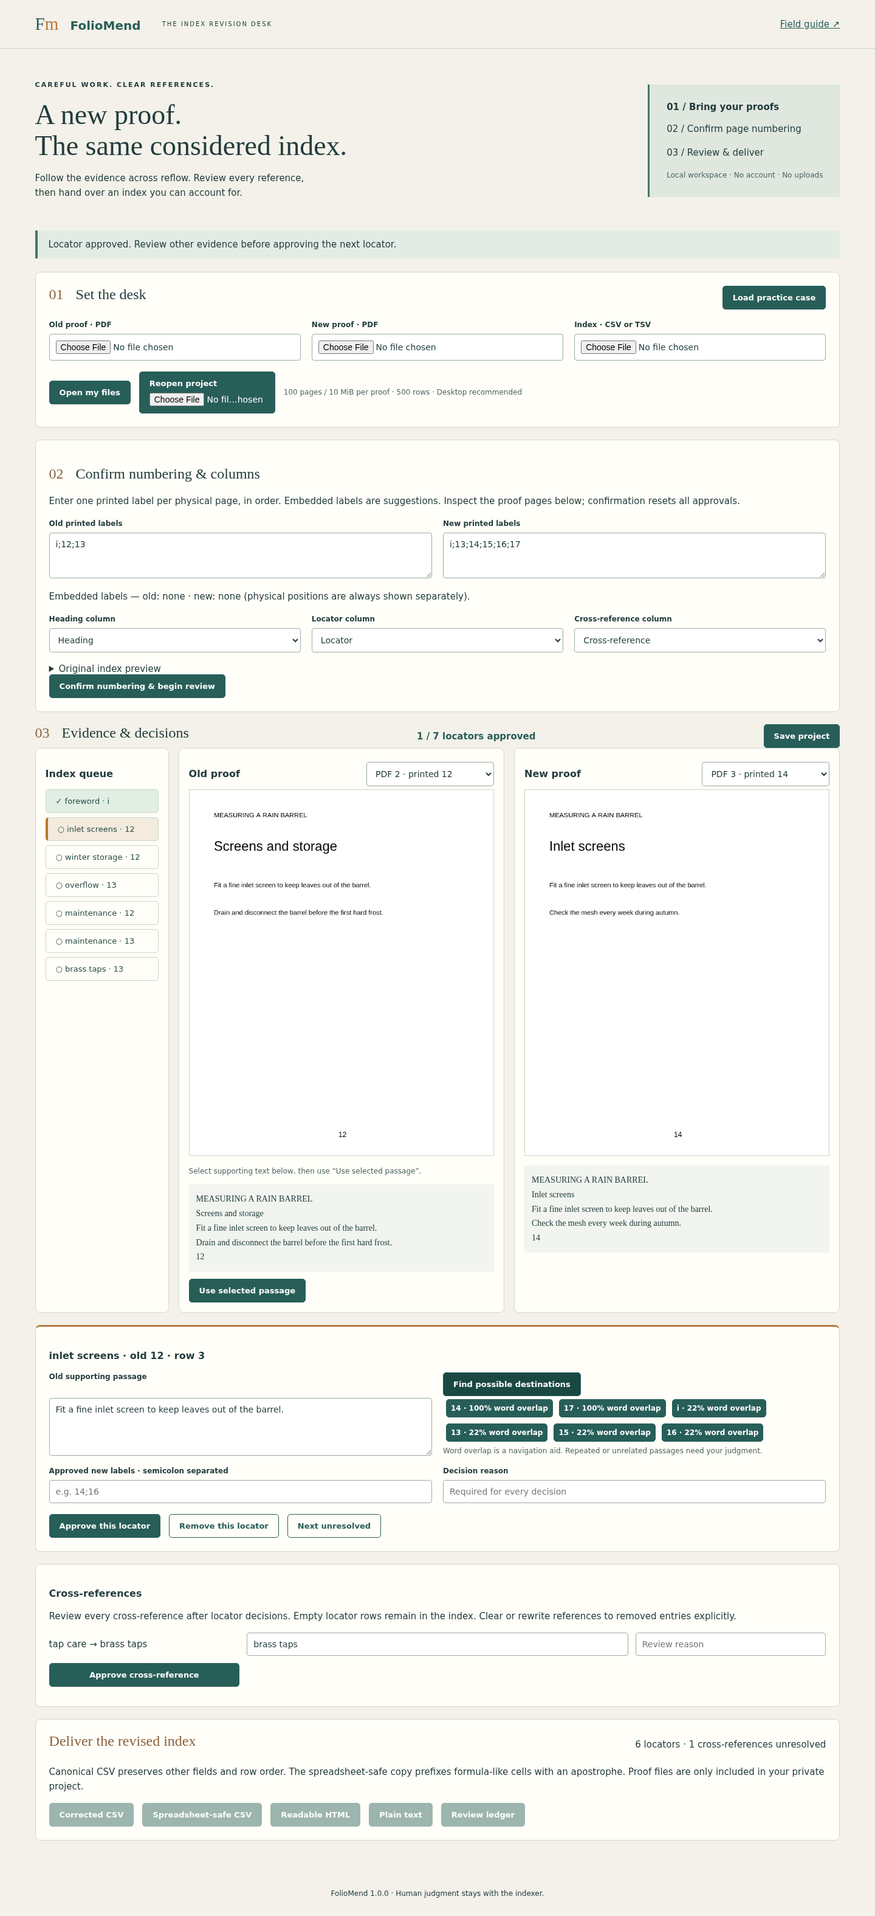Open Old proof page dropdown
The width and height of the screenshot is (875, 1916).
click(430, 774)
